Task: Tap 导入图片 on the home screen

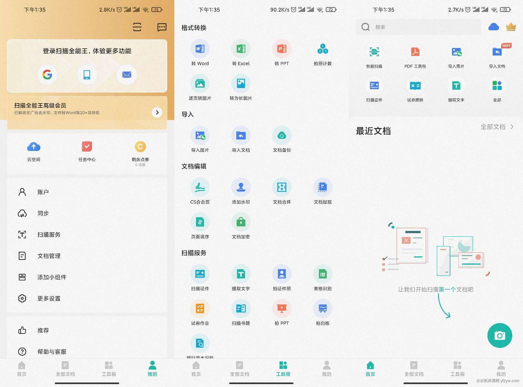Action: click(x=456, y=55)
